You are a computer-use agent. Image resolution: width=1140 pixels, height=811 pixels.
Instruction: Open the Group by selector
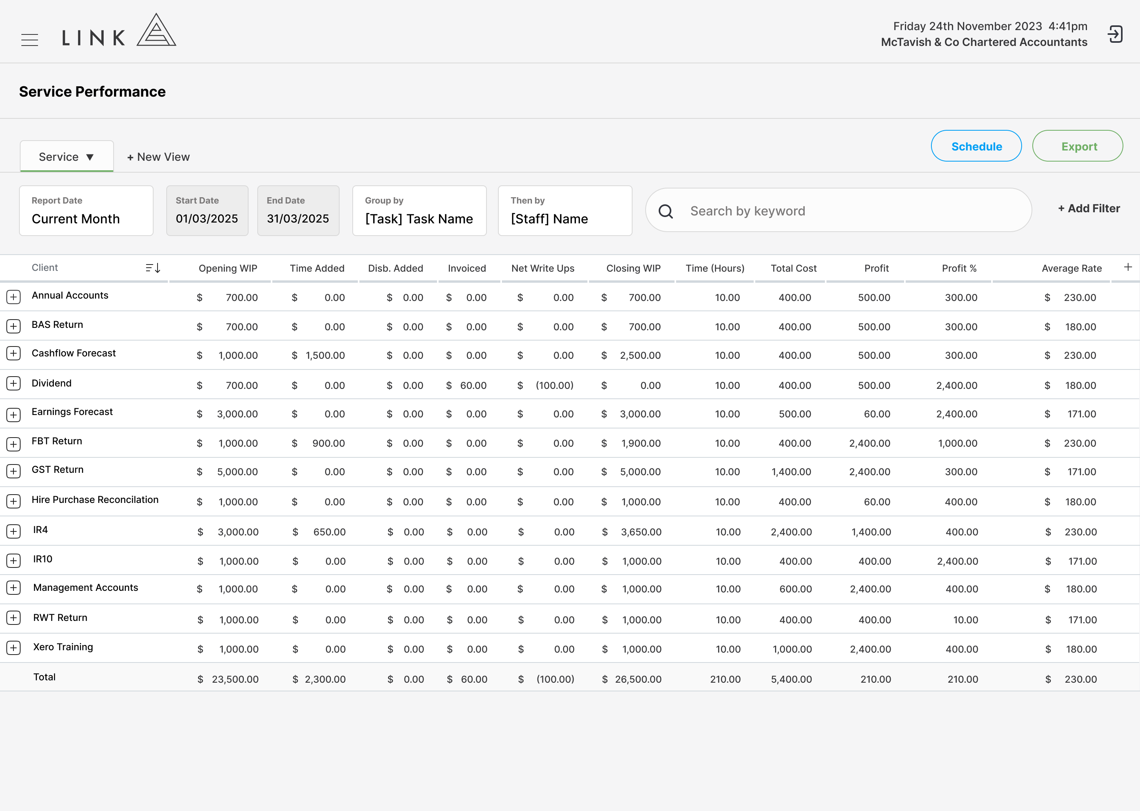click(x=419, y=211)
